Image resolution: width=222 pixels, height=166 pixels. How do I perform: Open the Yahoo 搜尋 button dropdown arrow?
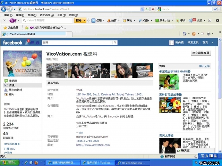(x=85, y=21)
